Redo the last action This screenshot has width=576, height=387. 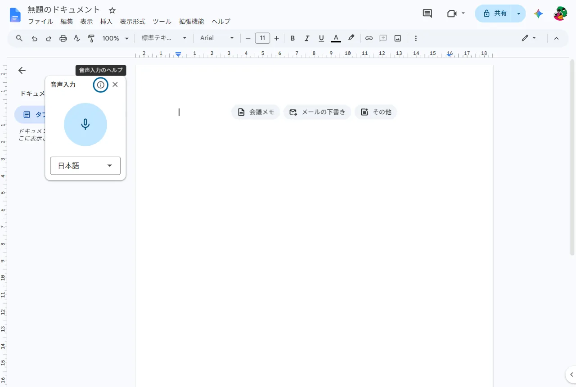point(49,38)
